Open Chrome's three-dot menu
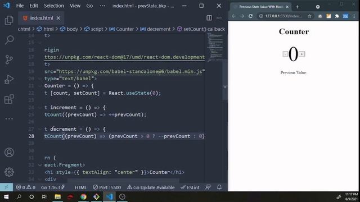360x202 pixels. [x=354, y=16]
